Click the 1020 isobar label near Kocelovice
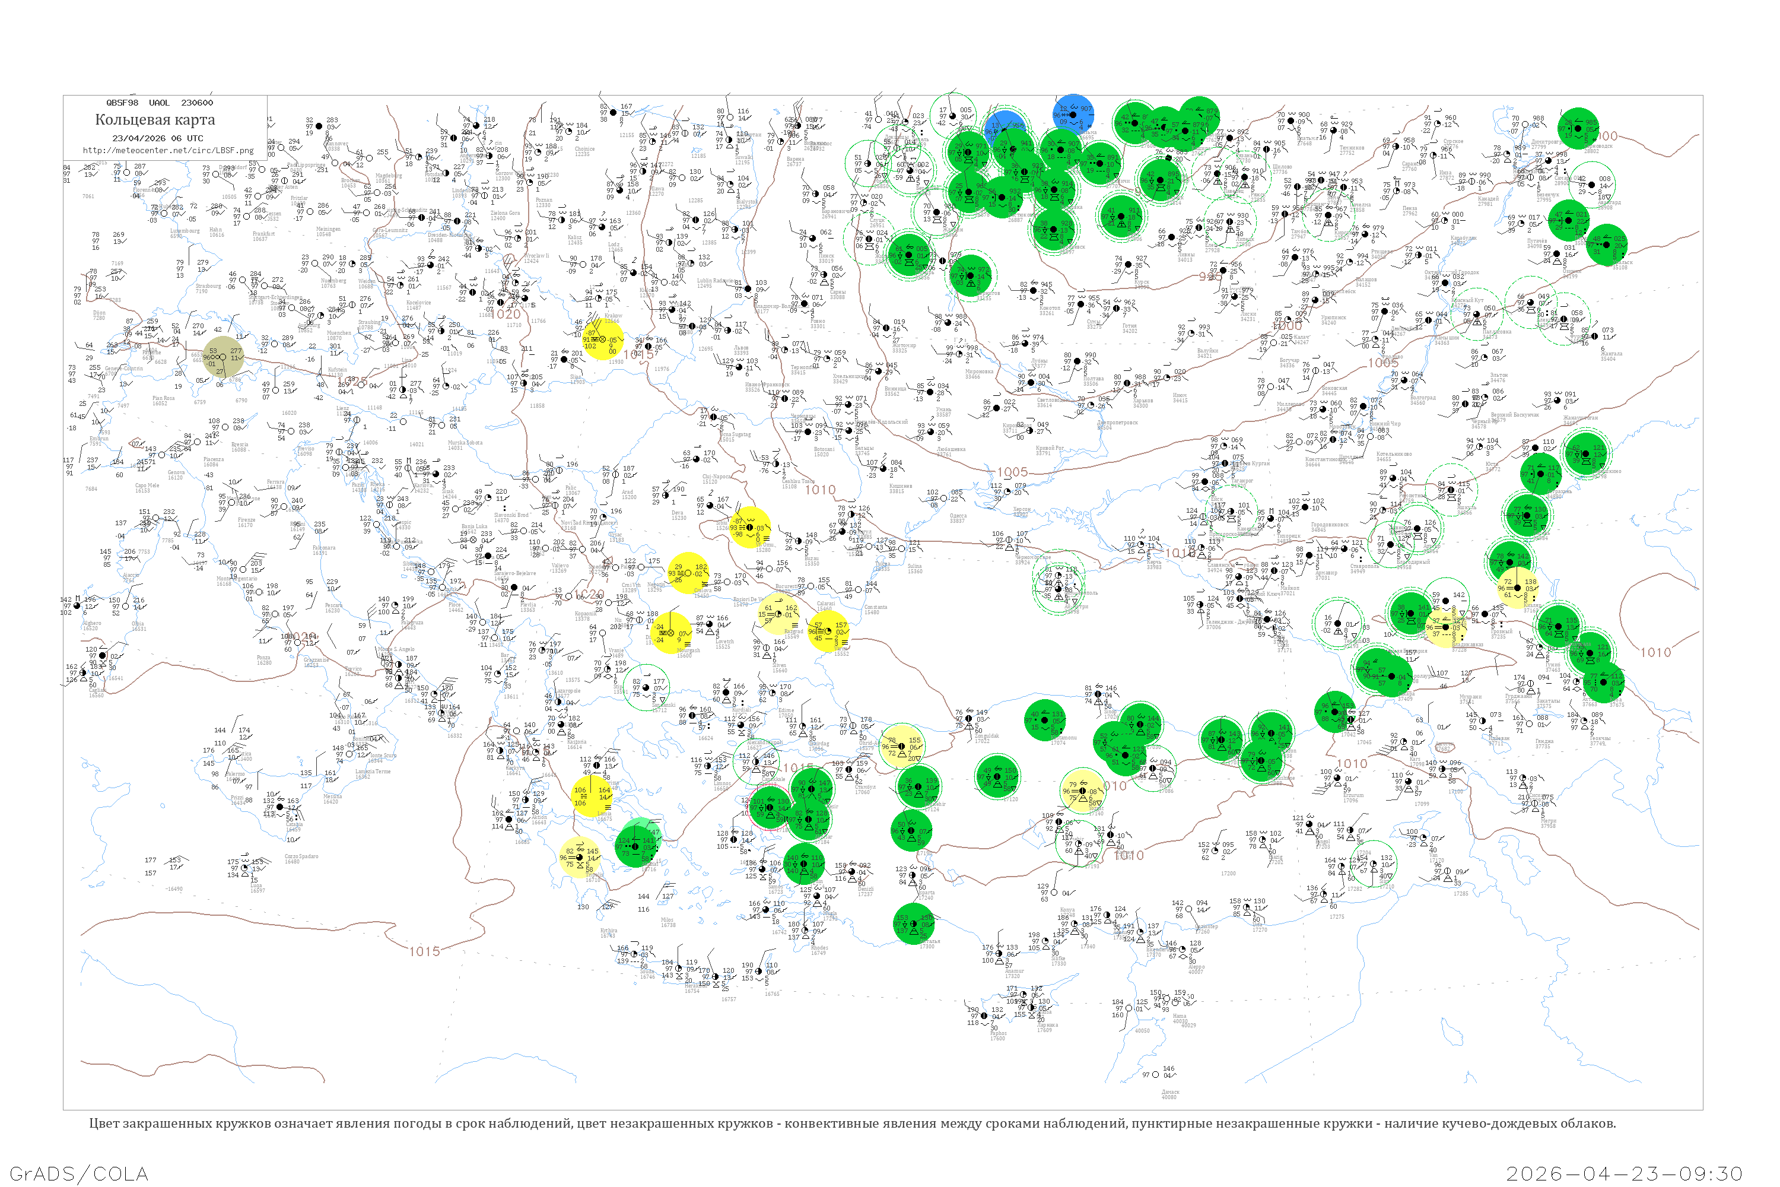The width and height of the screenshot is (1780, 1187). click(x=506, y=313)
